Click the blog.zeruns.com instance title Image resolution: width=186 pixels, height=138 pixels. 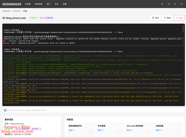pyautogui.click(x=16, y=18)
